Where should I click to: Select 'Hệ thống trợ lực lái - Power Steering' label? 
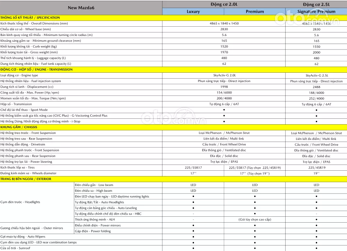tap(26, 162)
